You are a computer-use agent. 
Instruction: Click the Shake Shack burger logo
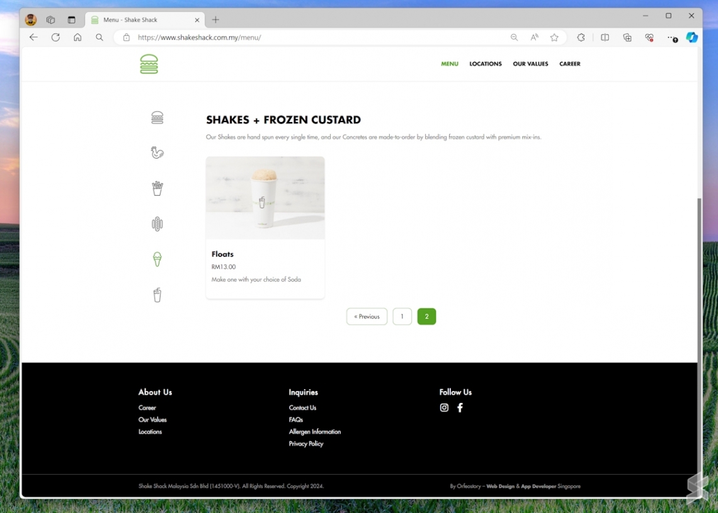click(149, 64)
